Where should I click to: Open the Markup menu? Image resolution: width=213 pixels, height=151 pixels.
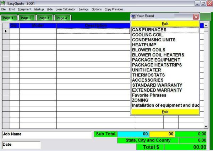tap(39, 9)
